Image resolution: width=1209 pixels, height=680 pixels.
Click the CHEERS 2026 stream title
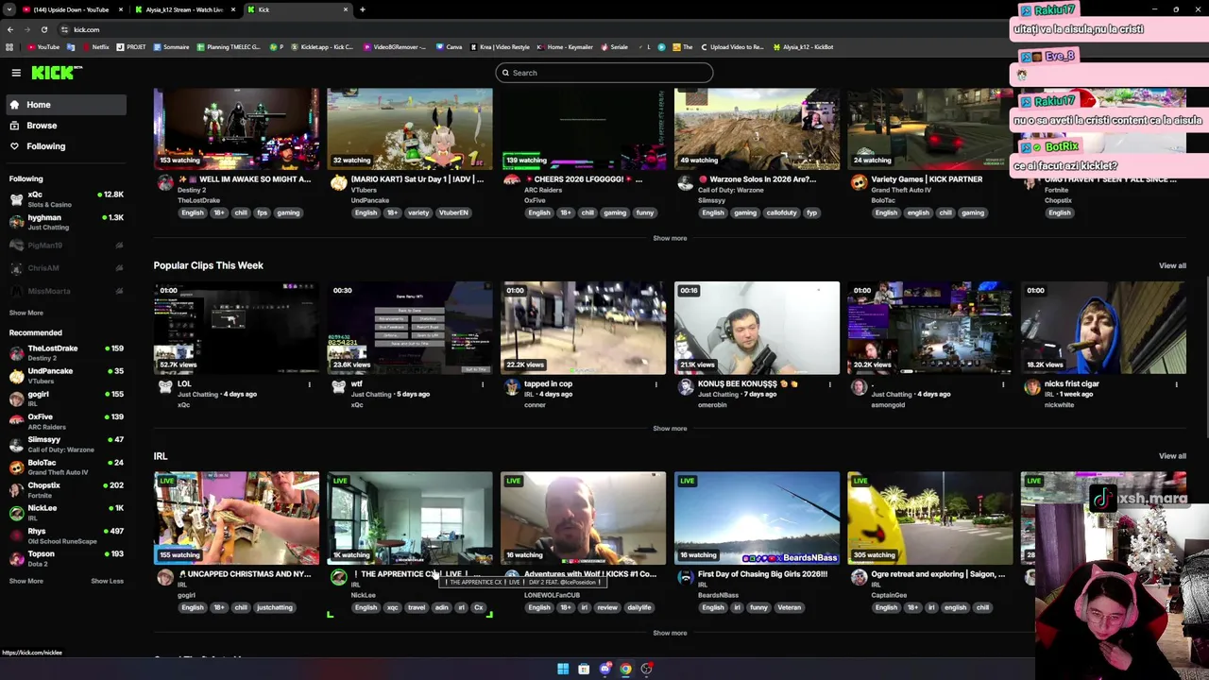[584, 178]
